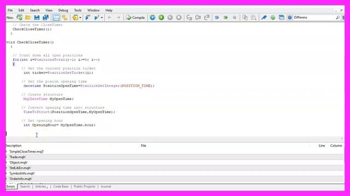Open the dropdown arrow beside the yellow folder icon
The height and width of the screenshot is (196, 350).
[80, 17]
